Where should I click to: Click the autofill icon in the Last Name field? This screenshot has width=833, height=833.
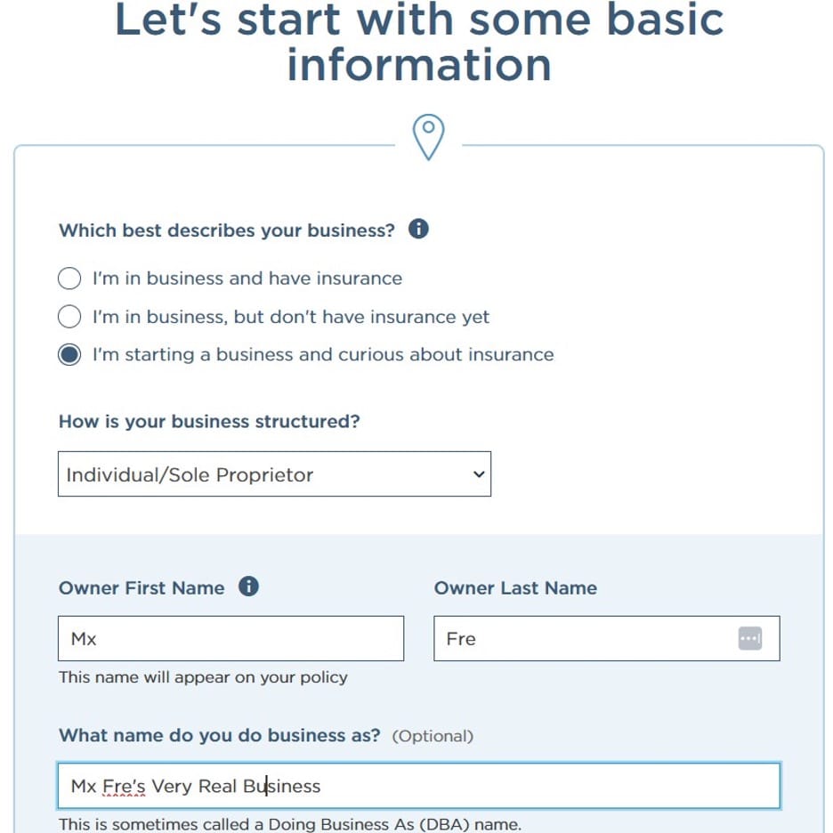[749, 638]
